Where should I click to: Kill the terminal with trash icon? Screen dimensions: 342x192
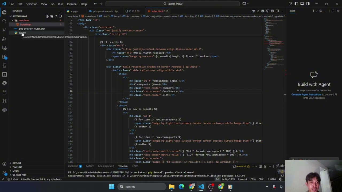[265, 166]
